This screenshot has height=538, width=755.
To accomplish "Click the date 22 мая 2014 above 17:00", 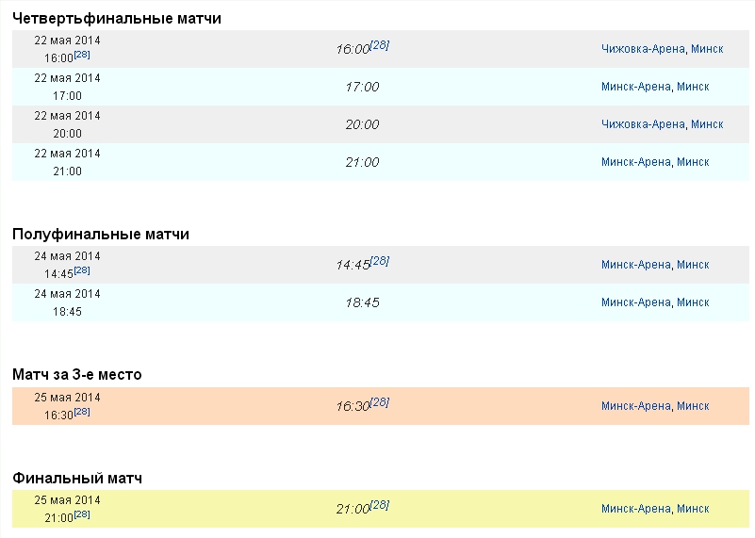I will coord(68,78).
